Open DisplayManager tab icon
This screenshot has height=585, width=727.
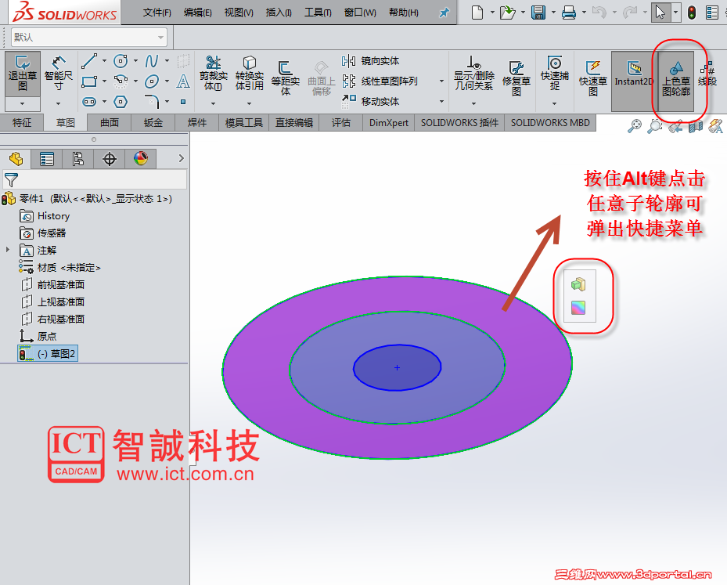click(x=141, y=159)
